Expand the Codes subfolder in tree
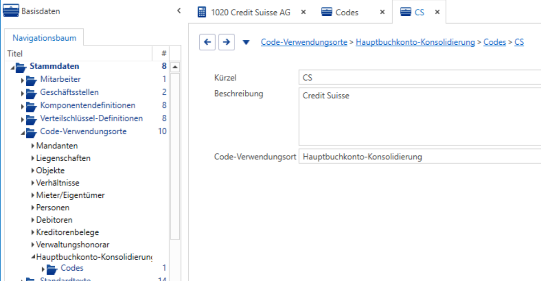The width and height of the screenshot is (541, 281). (x=43, y=269)
